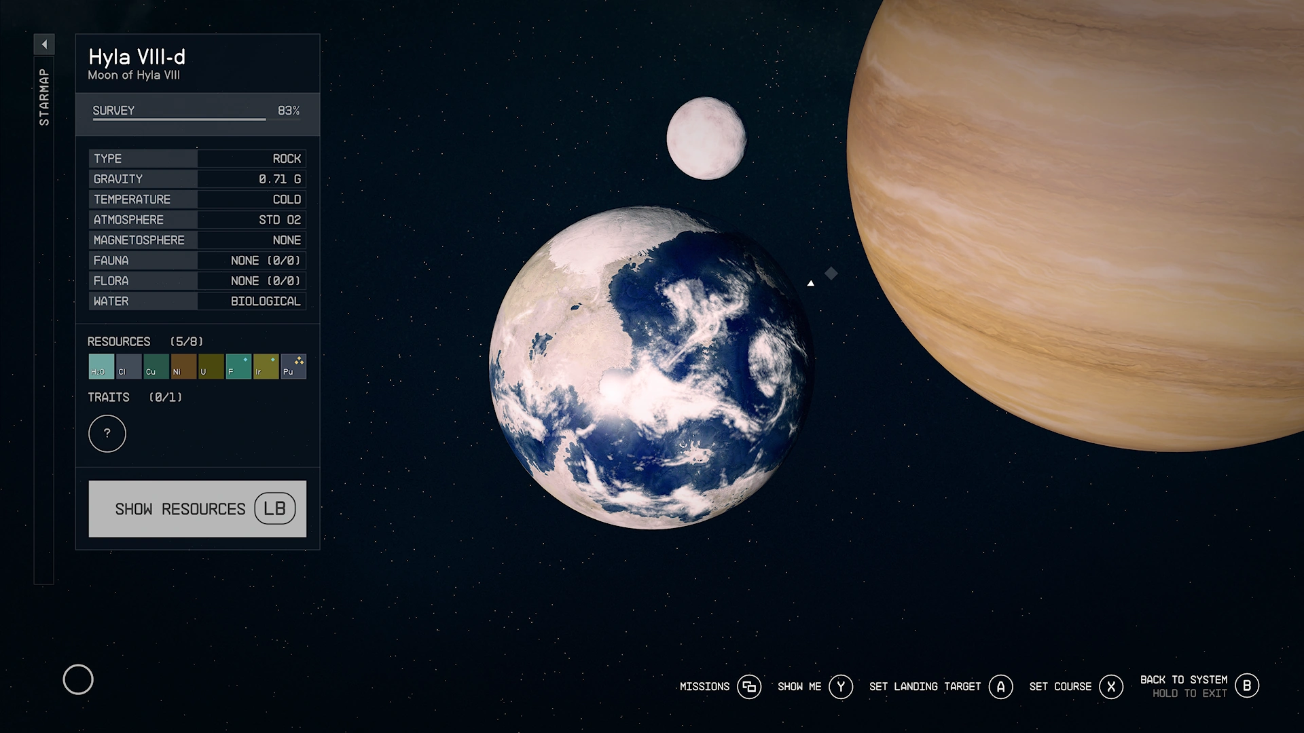
Task: Select the small white moon above
Action: click(x=706, y=138)
